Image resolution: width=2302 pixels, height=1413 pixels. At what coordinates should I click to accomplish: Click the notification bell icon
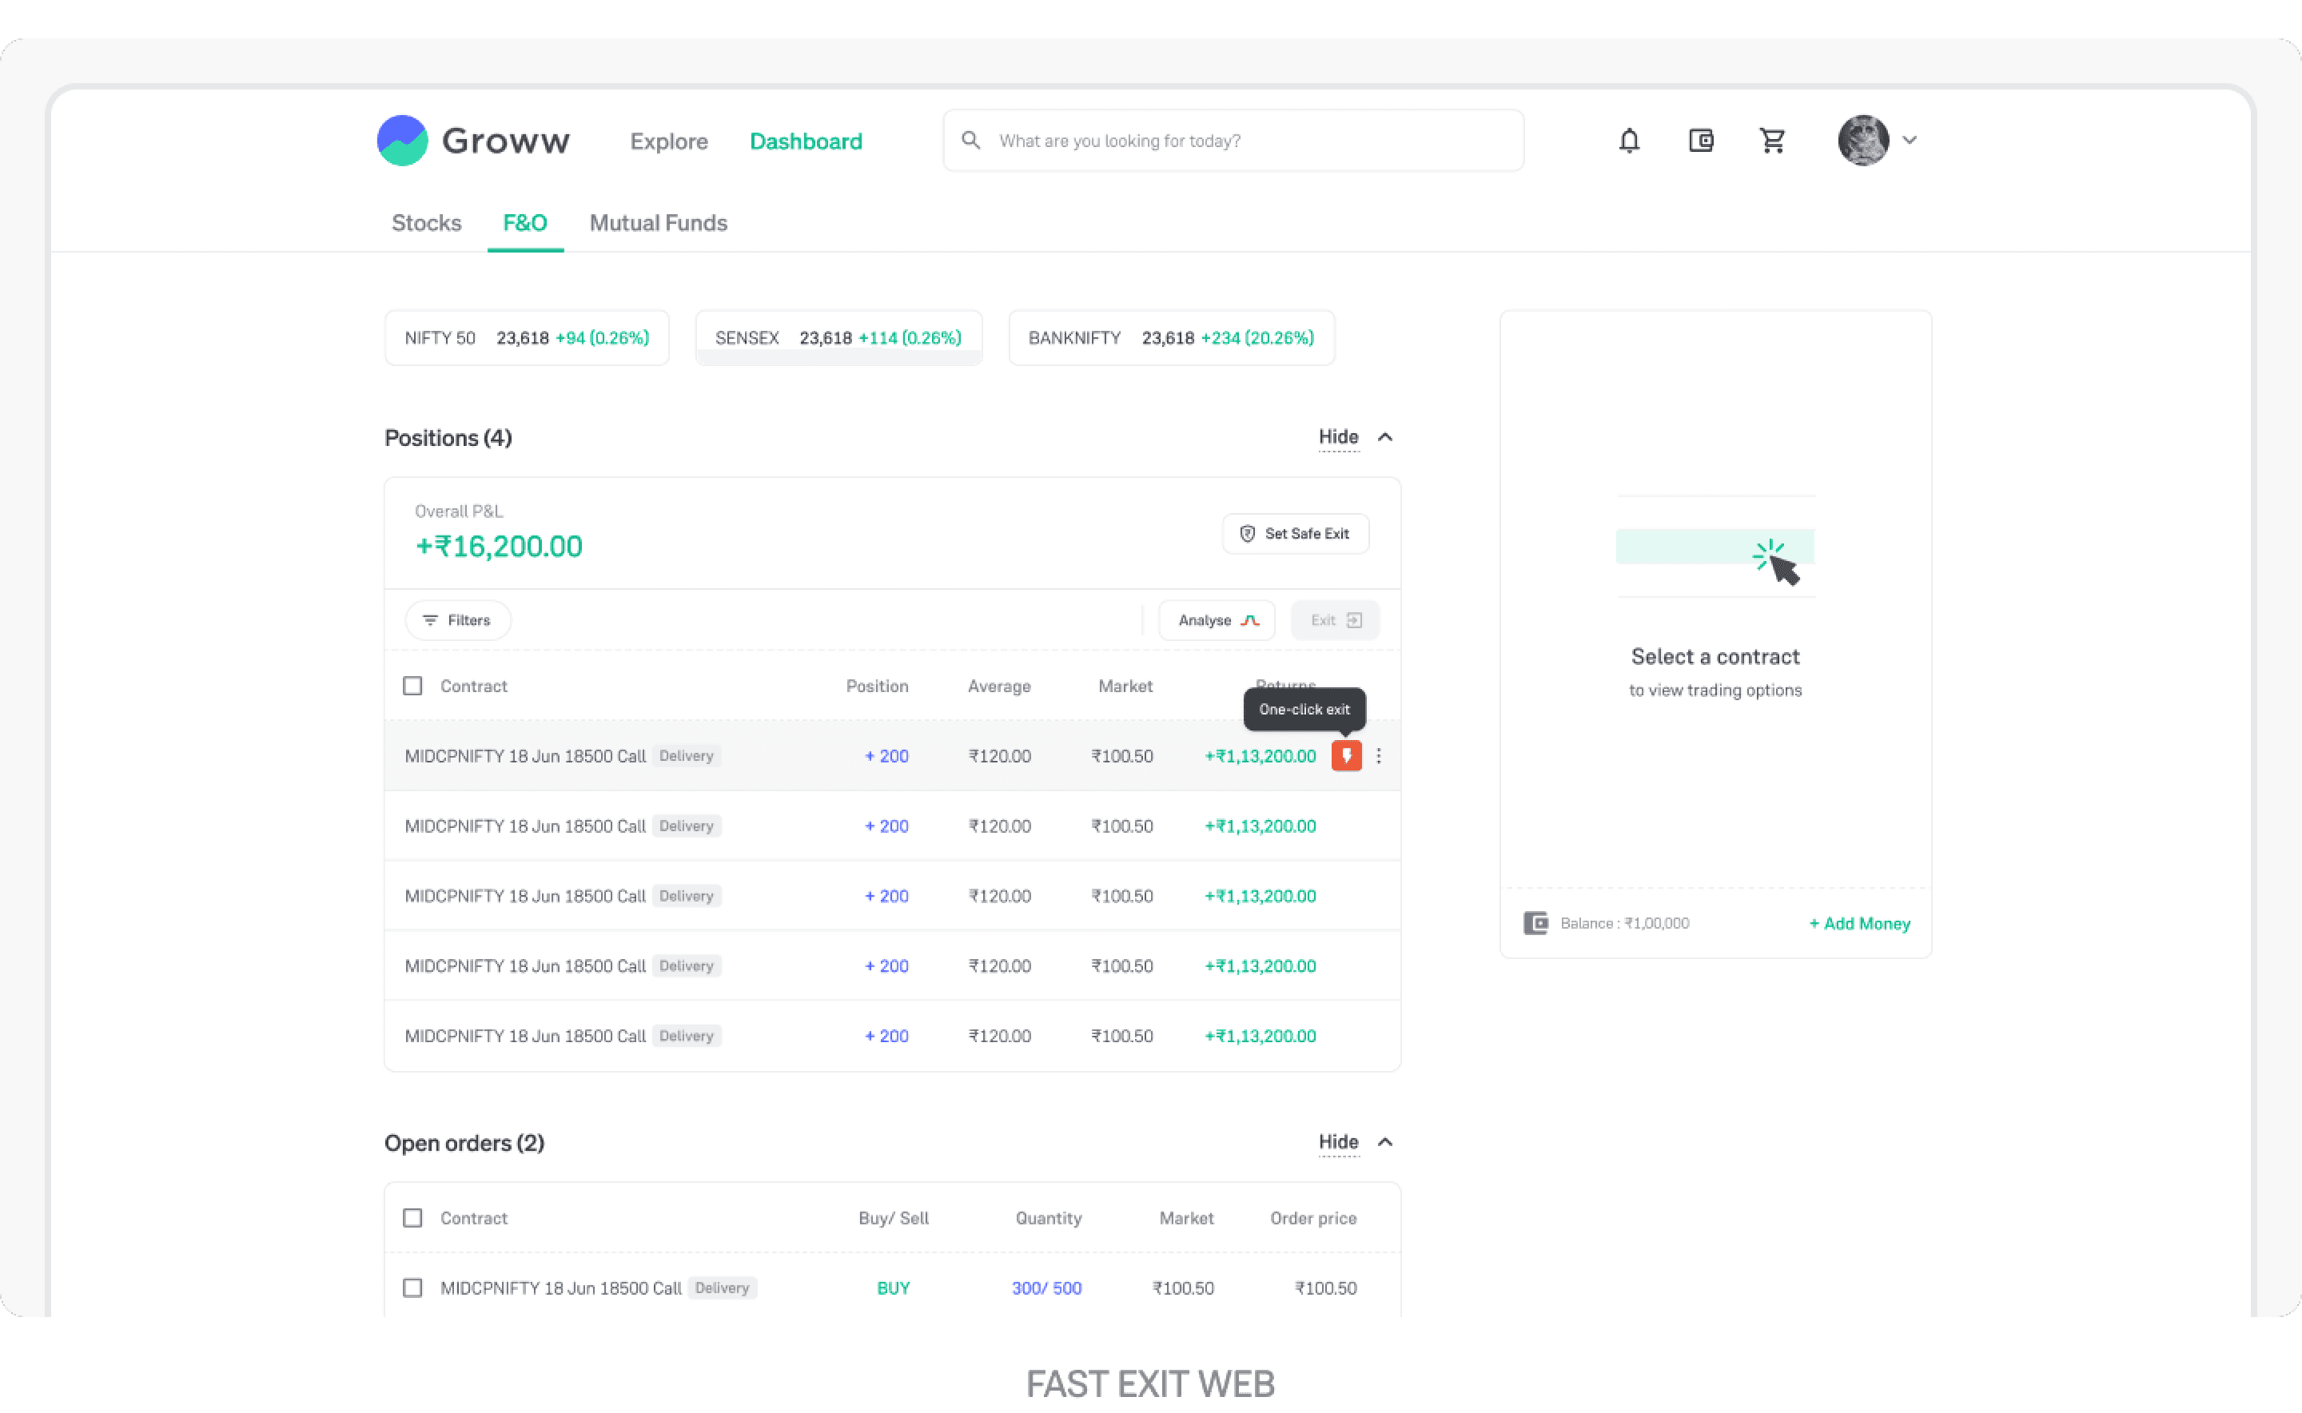click(x=1629, y=140)
